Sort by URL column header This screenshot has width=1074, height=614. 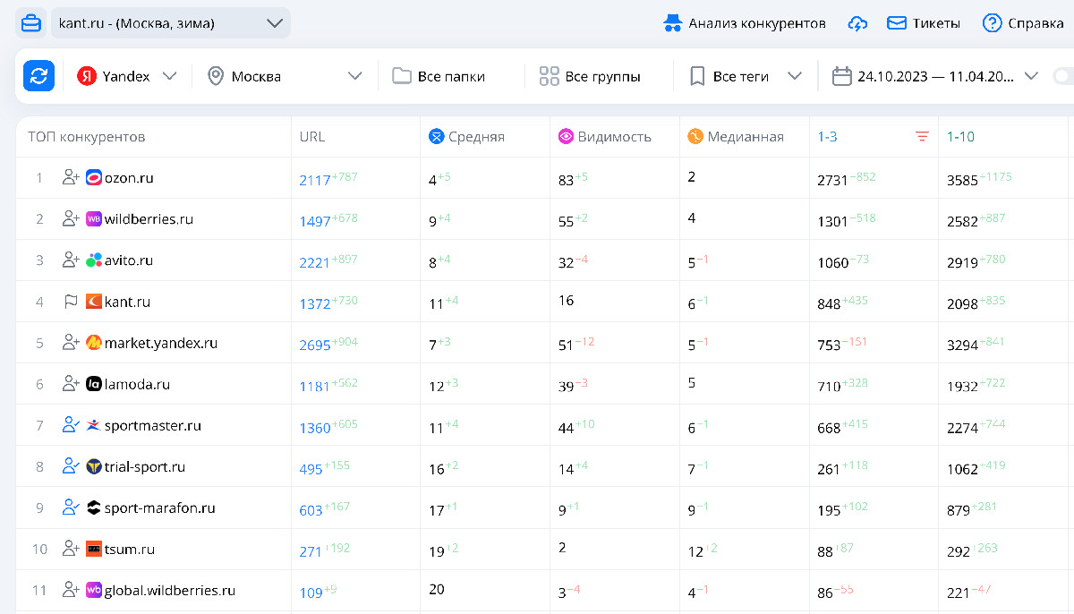click(312, 137)
